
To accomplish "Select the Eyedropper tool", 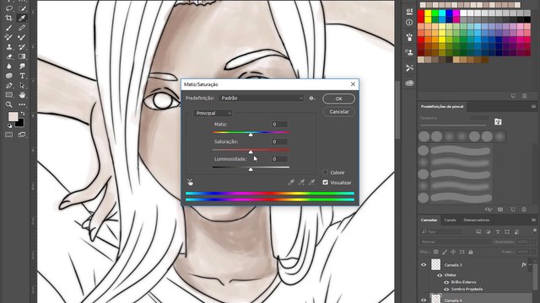I will pos(22,18).
